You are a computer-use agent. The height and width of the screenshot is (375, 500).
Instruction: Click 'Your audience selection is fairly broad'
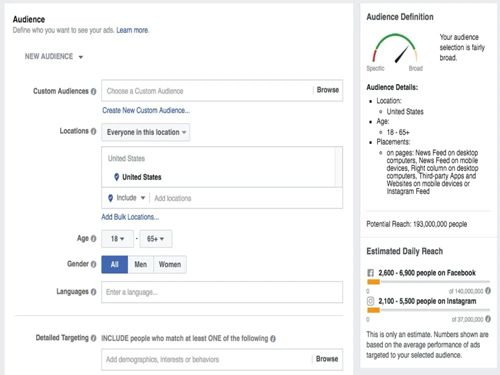coord(462,47)
